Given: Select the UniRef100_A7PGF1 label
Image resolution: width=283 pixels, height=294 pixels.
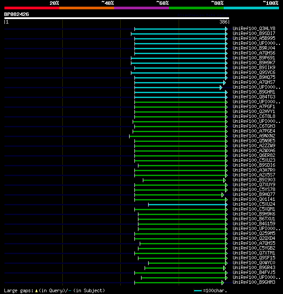Looking at the screenshot, I should pyautogui.click(x=254, y=107).
